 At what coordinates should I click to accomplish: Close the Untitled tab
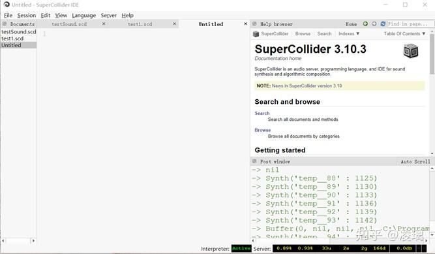[245, 24]
